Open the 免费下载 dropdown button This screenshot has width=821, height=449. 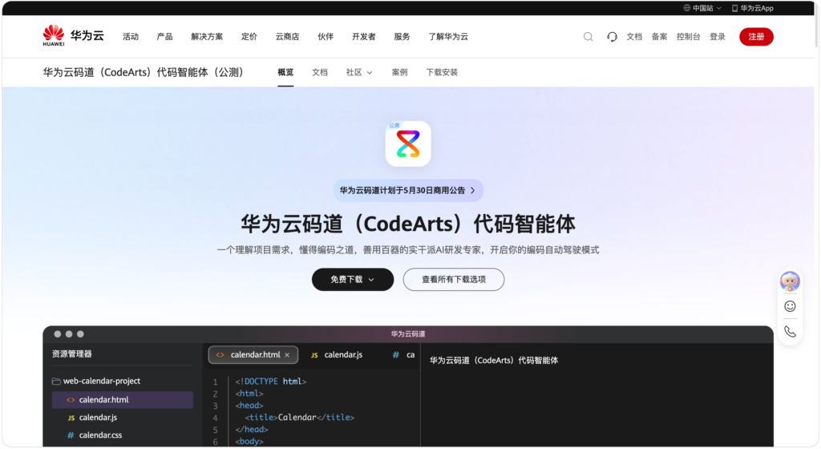click(353, 280)
